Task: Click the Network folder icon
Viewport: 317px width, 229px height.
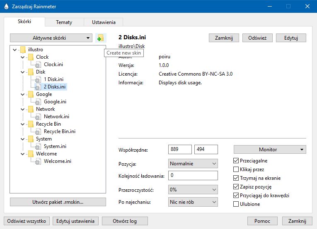Action: click(31, 109)
